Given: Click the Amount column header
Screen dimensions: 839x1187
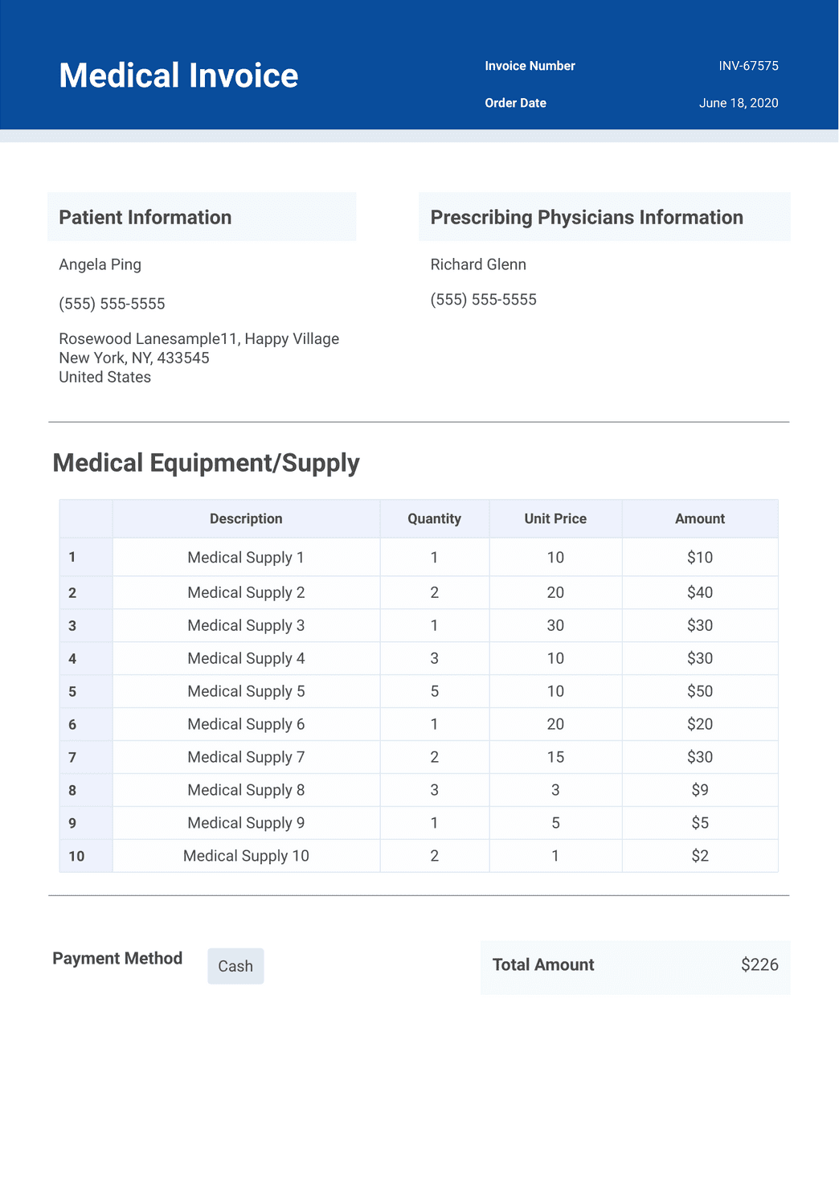Looking at the screenshot, I should [x=699, y=518].
